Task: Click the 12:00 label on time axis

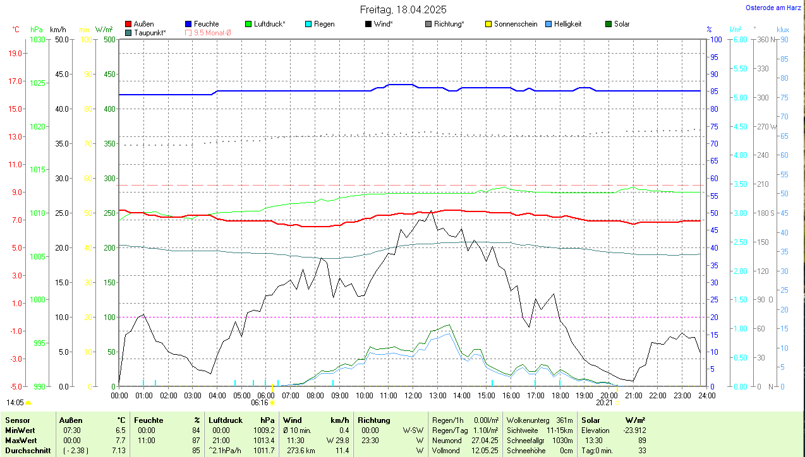Action: click(x=413, y=395)
